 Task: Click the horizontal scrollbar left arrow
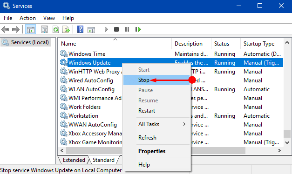(x=62, y=150)
